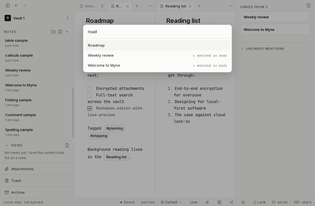Select the 'Weekly review' search result
315x206 pixels.
click(x=157, y=56)
